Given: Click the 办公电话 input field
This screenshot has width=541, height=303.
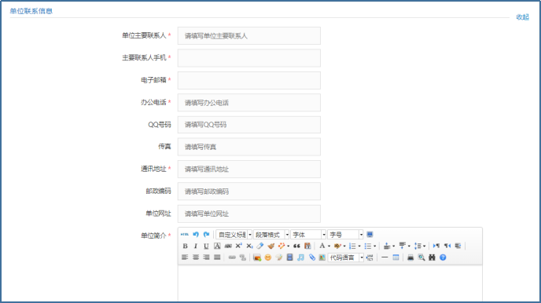Looking at the screenshot, I should point(248,103).
